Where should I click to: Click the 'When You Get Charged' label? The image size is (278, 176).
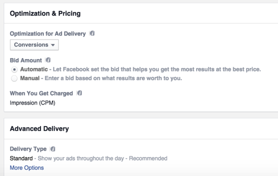coord(41,93)
